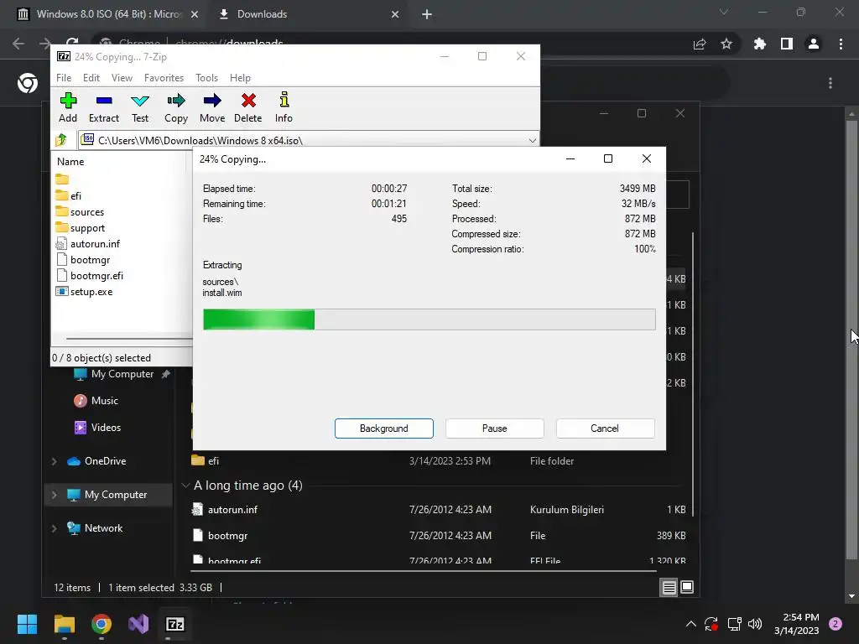Screen dimensions: 859x644
Task: Select the efi folder row in Explorer
Action: [x=438, y=460]
